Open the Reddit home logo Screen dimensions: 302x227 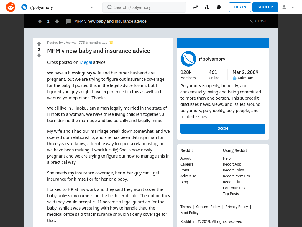point(11,7)
